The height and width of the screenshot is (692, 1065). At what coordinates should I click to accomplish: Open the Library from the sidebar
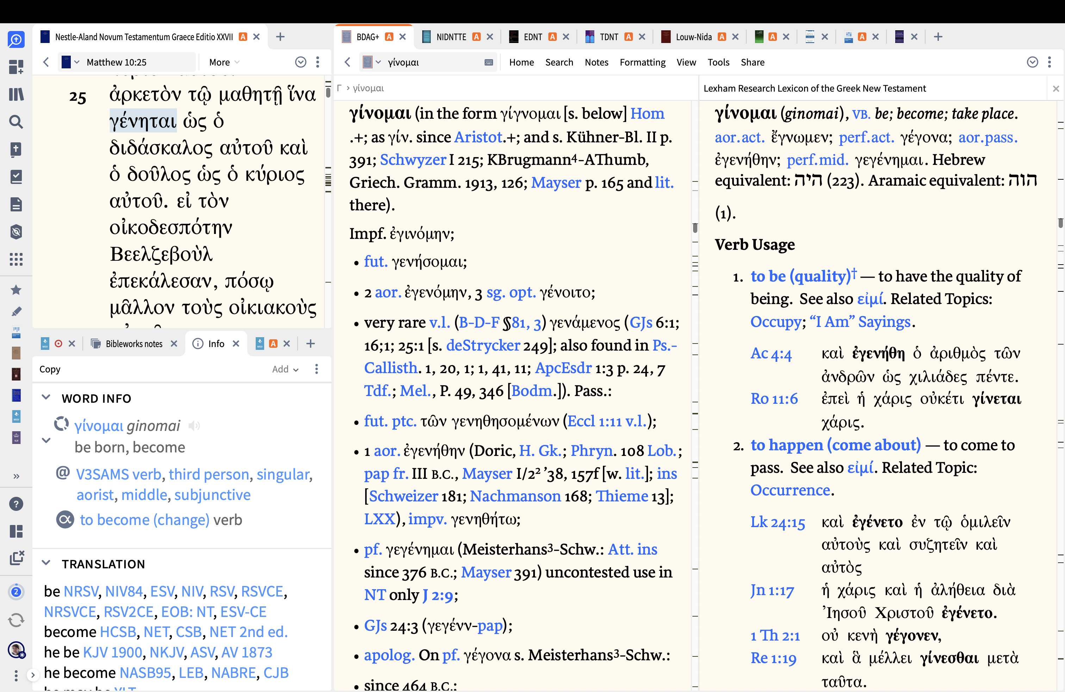(16, 94)
